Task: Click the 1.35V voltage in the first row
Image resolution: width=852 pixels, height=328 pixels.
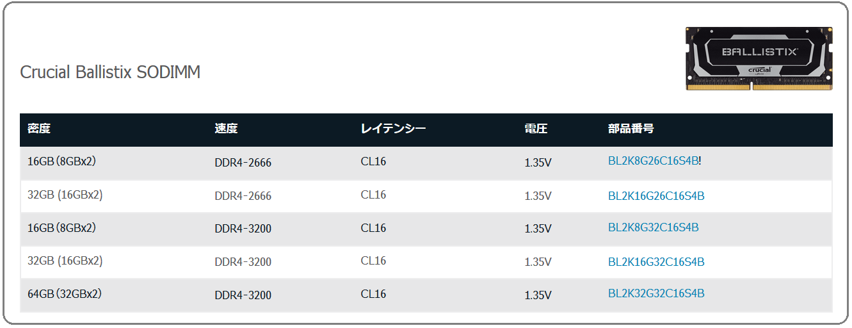Action: click(538, 163)
